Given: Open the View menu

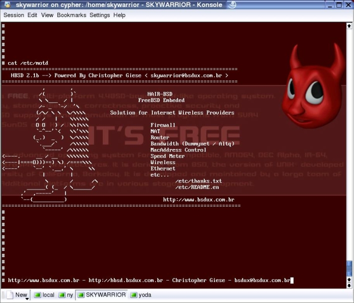Looking at the screenshot, I should (x=47, y=15).
